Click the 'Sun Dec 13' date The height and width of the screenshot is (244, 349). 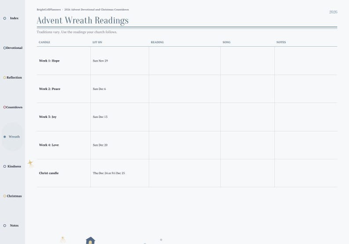(100, 117)
